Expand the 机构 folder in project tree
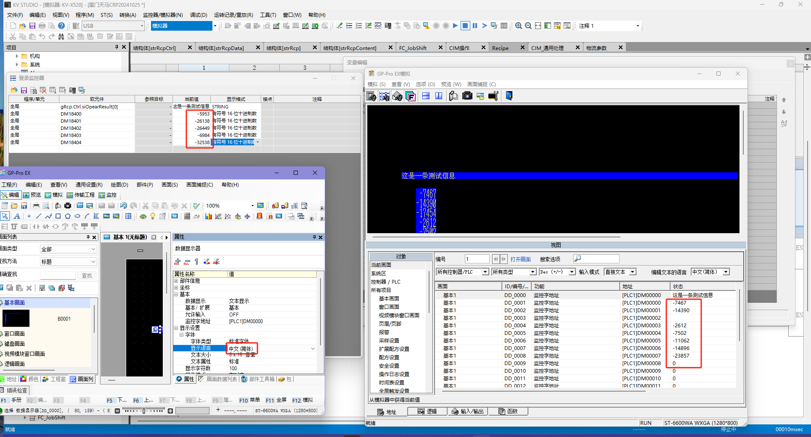The width and height of the screenshot is (811, 437). pos(17,56)
